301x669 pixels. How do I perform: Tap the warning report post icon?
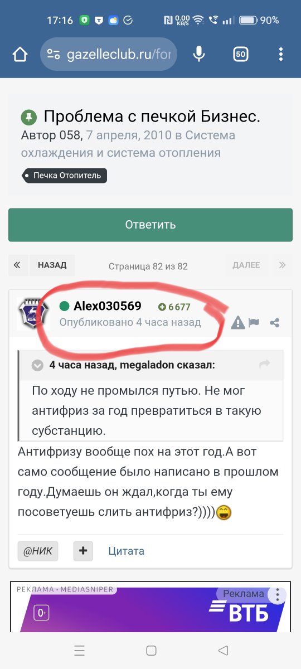tap(238, 322)
